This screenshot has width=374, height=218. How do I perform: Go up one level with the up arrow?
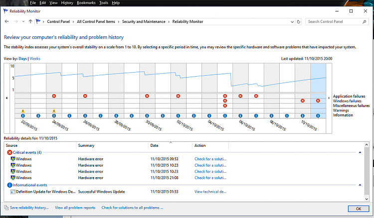(30, 21)
